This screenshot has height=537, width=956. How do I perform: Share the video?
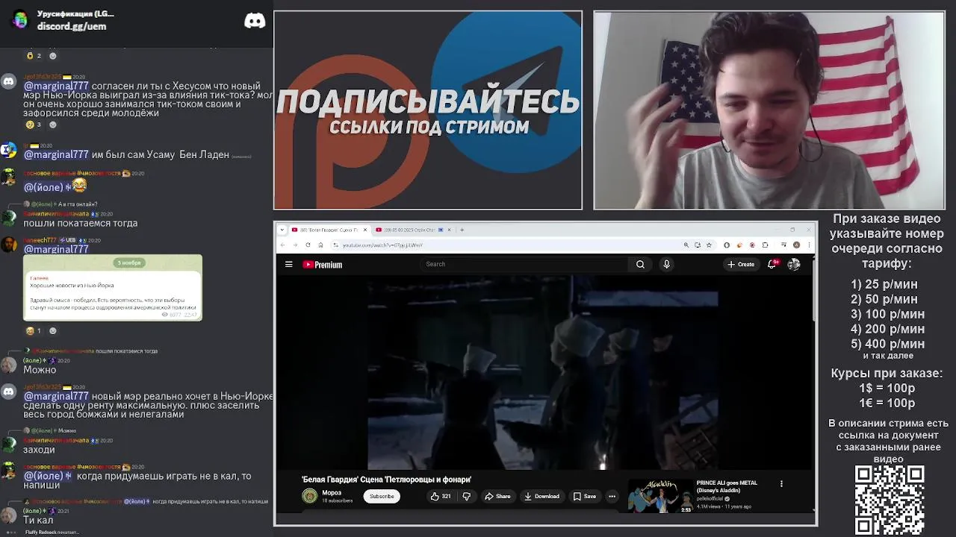tap(497, 496)
